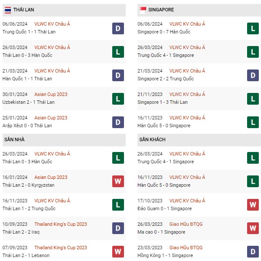
Task: Click the W badge for Thái Lan 2-1 Lebanon
Action: pos(118,252)
